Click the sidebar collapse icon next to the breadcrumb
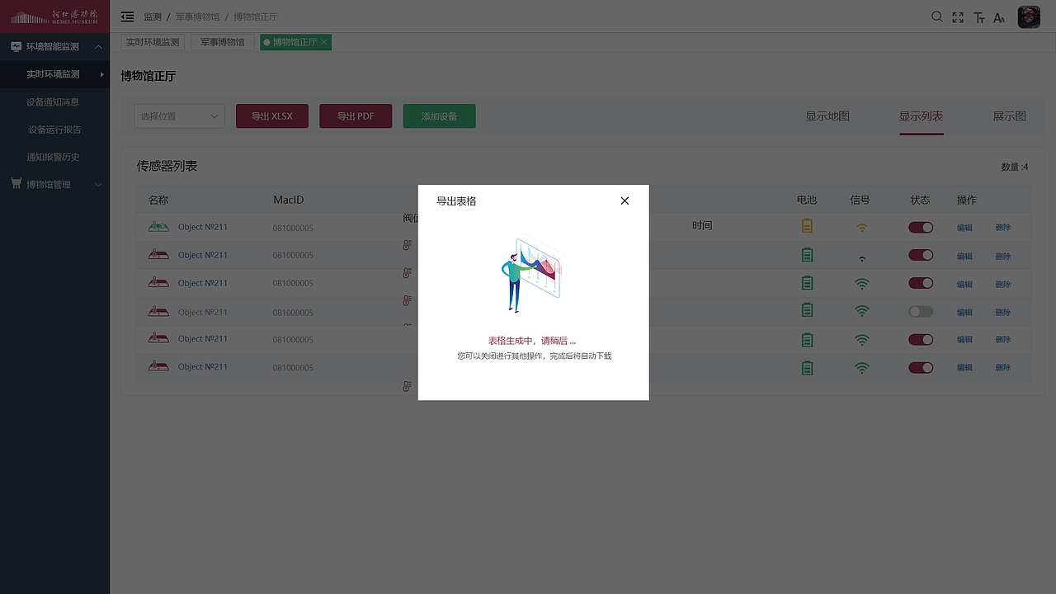1056x594 pixels. 126,16
